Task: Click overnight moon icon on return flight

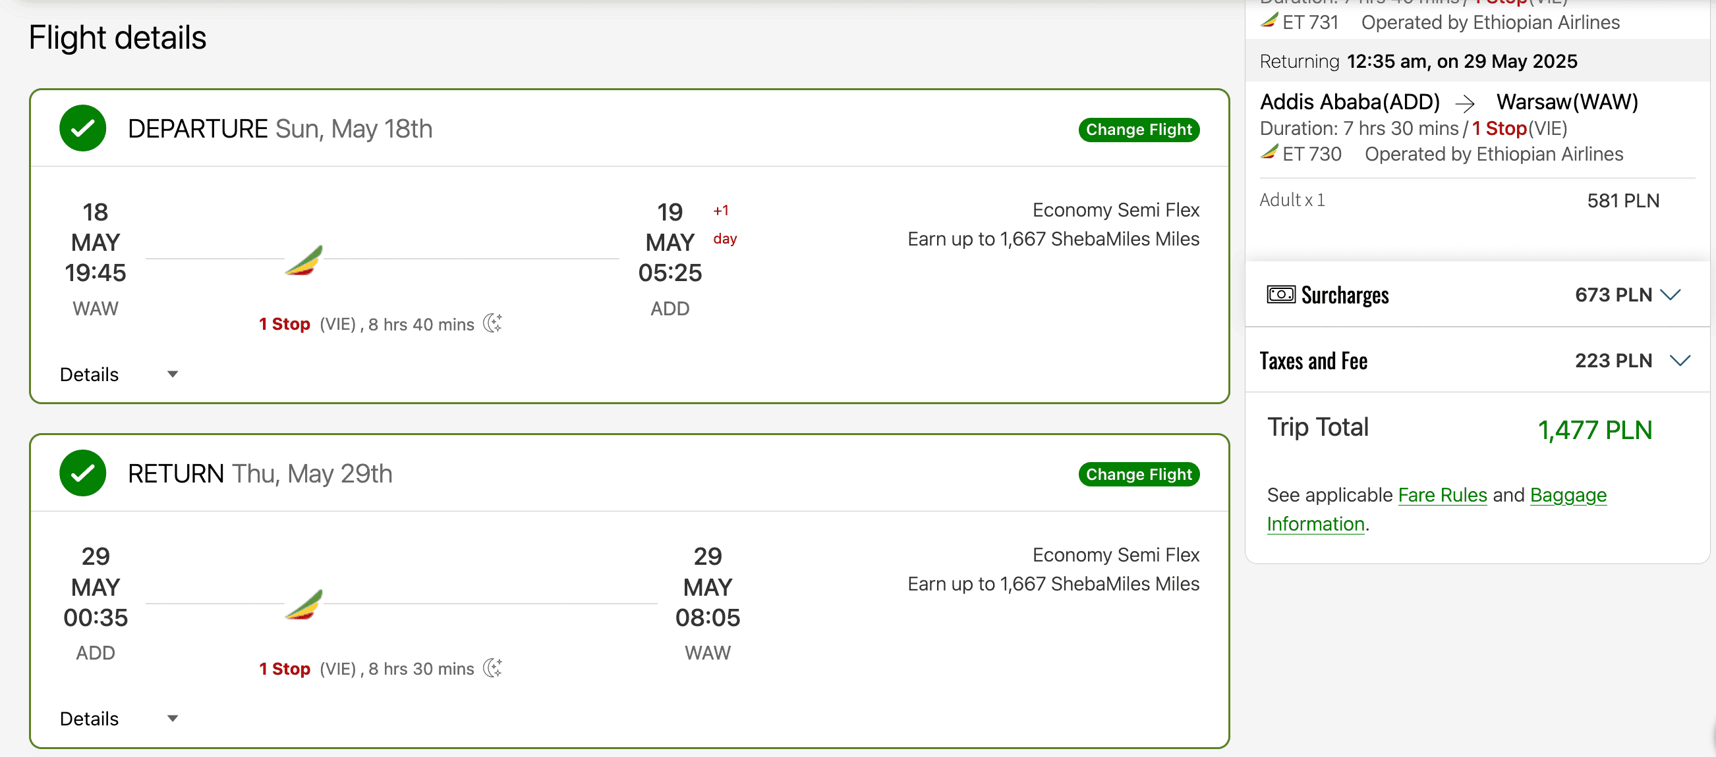Action: 492,668
